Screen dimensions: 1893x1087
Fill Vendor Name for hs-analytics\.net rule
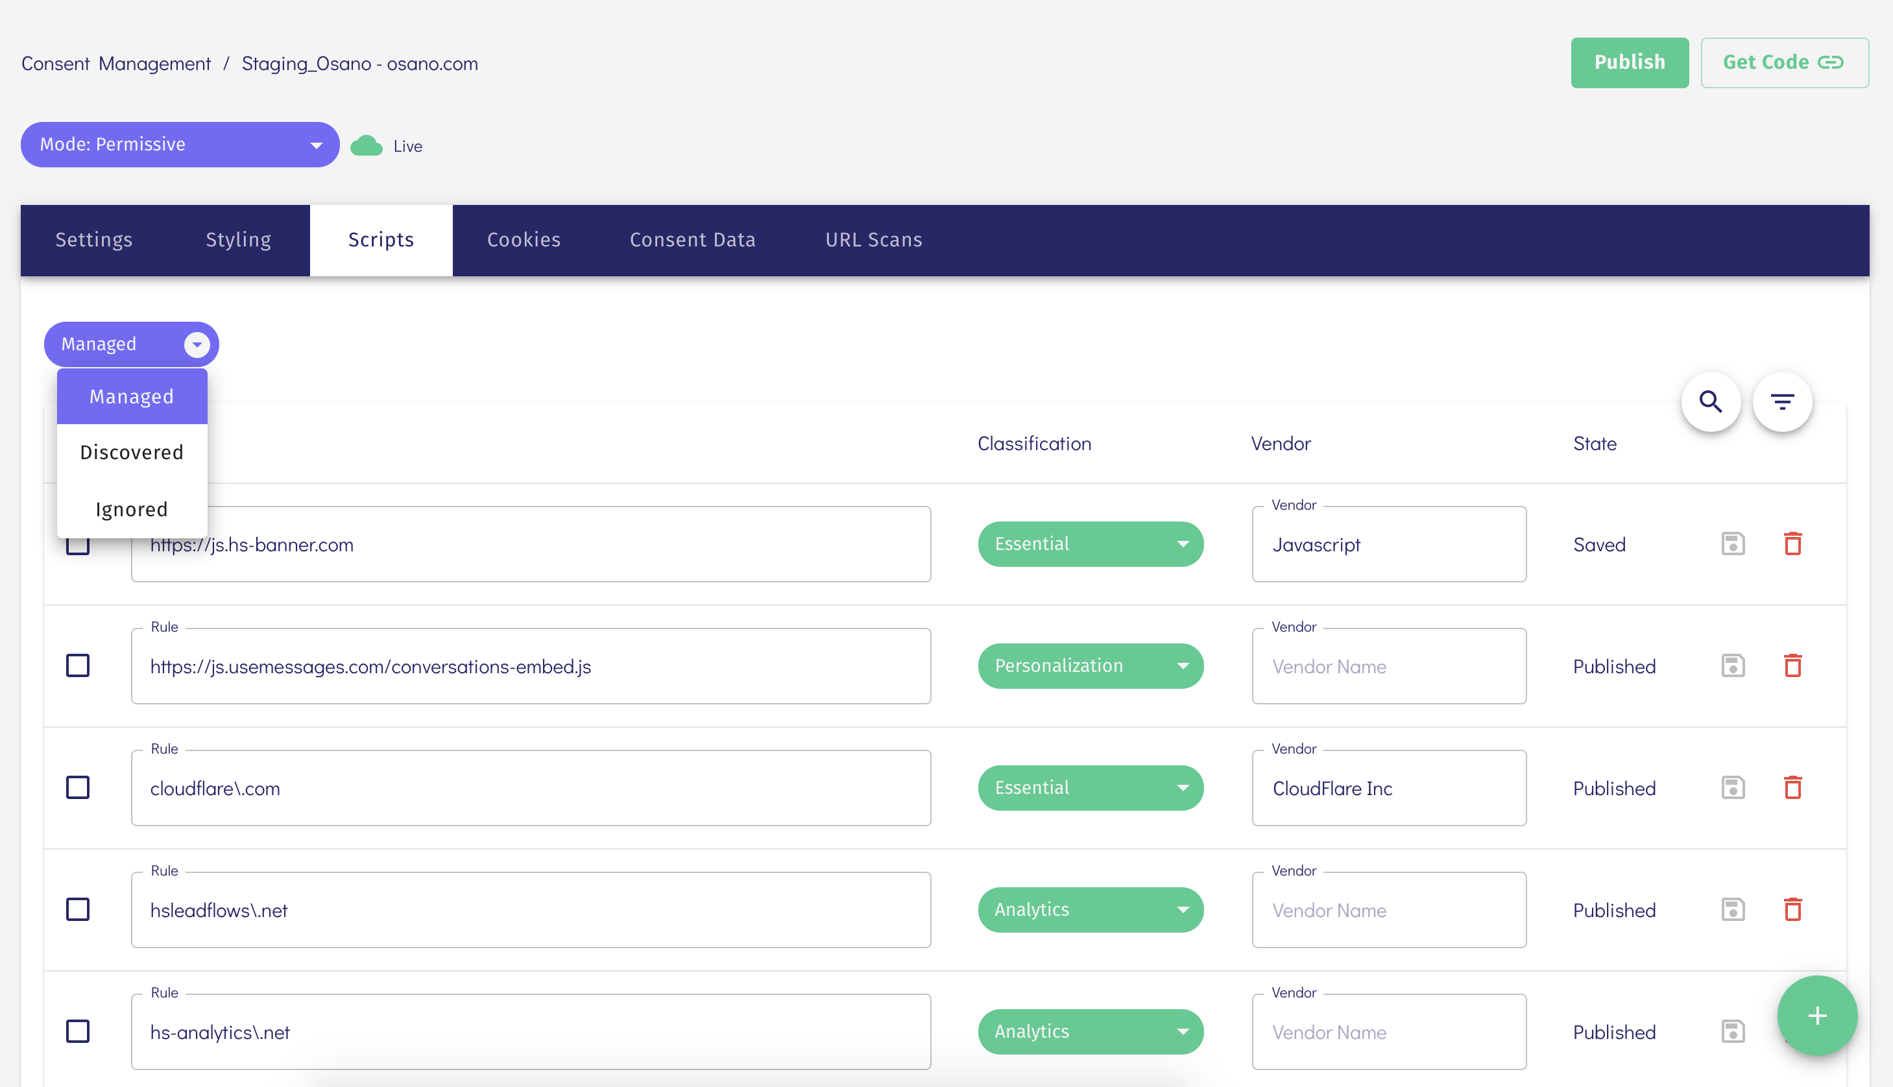coord(1389,1031)
